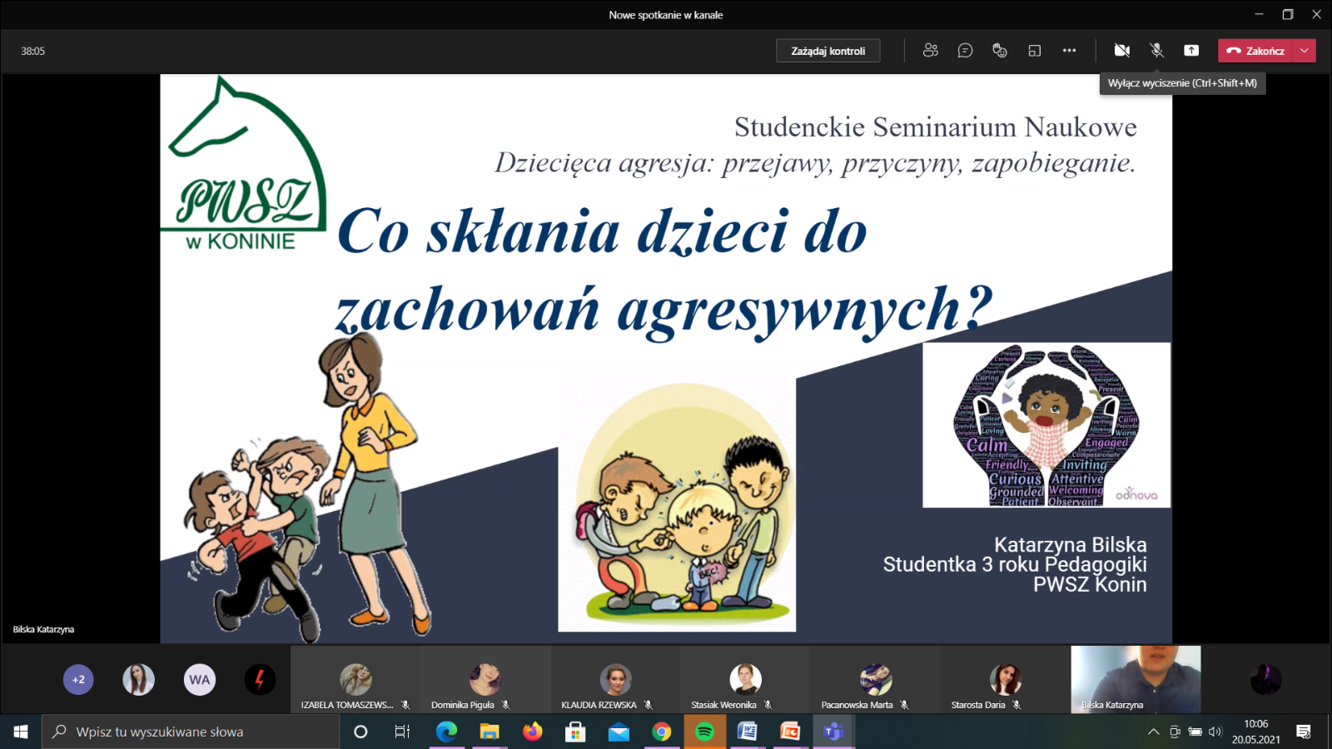
Task: Click the Windows search box
Action: click(x=191, y=732)
